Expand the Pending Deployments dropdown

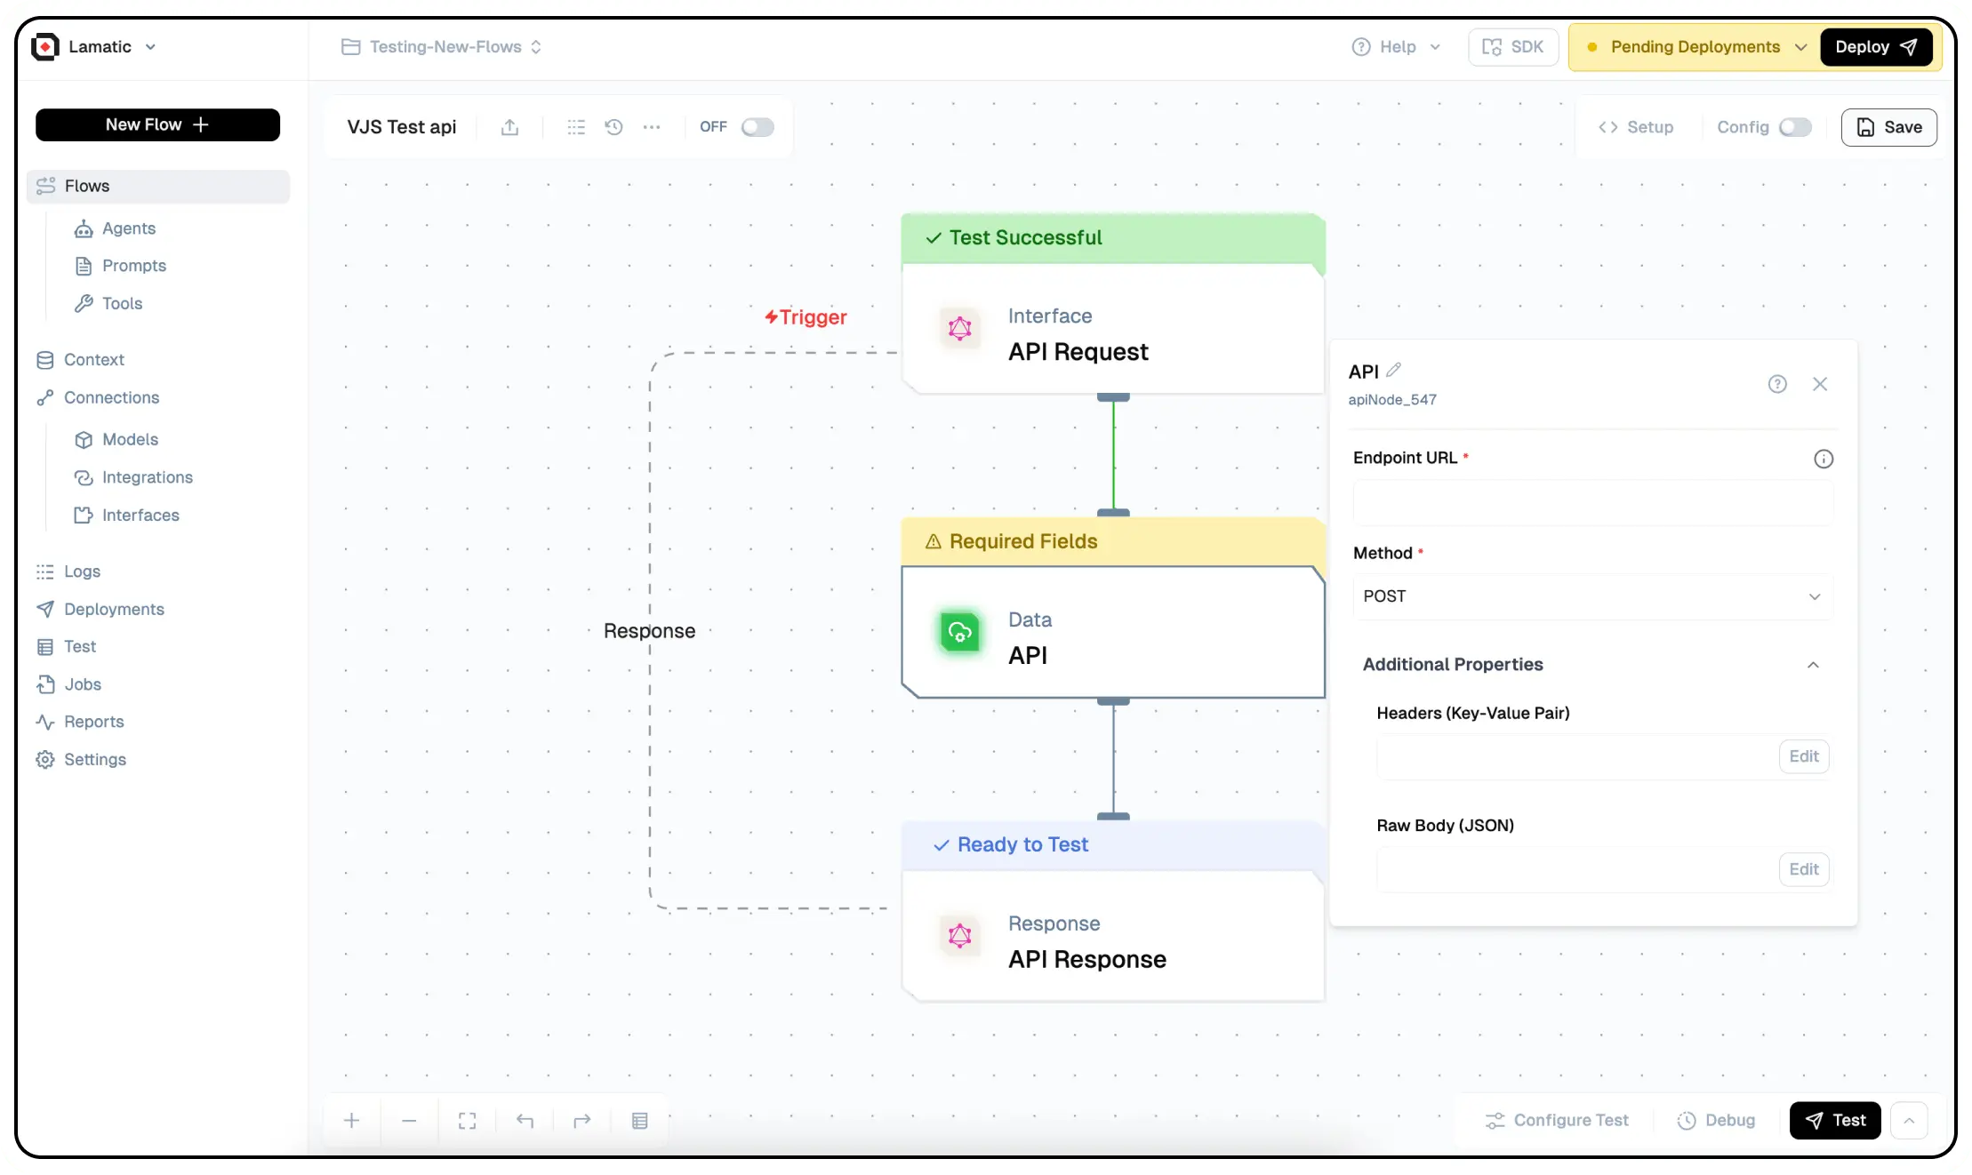coord(1800,47)
